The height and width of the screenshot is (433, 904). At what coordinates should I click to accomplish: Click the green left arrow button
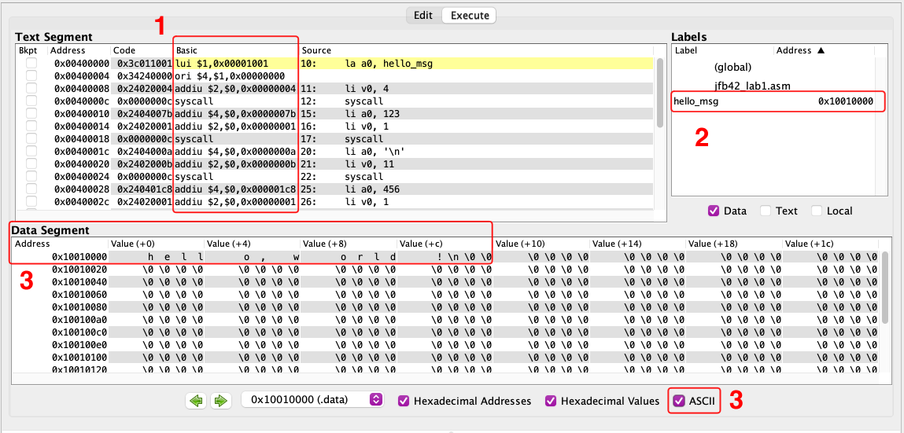coord(197,401)
